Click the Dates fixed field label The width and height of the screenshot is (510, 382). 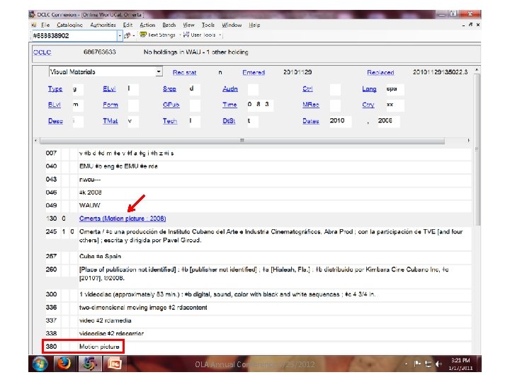coord(311,121)
